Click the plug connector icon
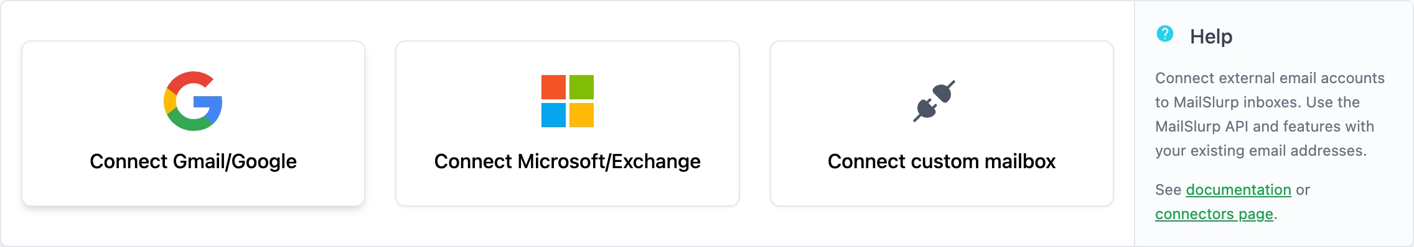 click(x=934, y=101)
